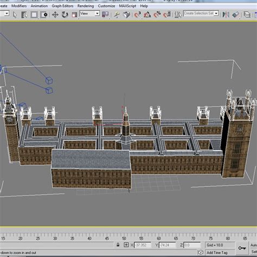Click the X coordinate field
The width and height of the screenshot is (257, 257).
point(143,245)
